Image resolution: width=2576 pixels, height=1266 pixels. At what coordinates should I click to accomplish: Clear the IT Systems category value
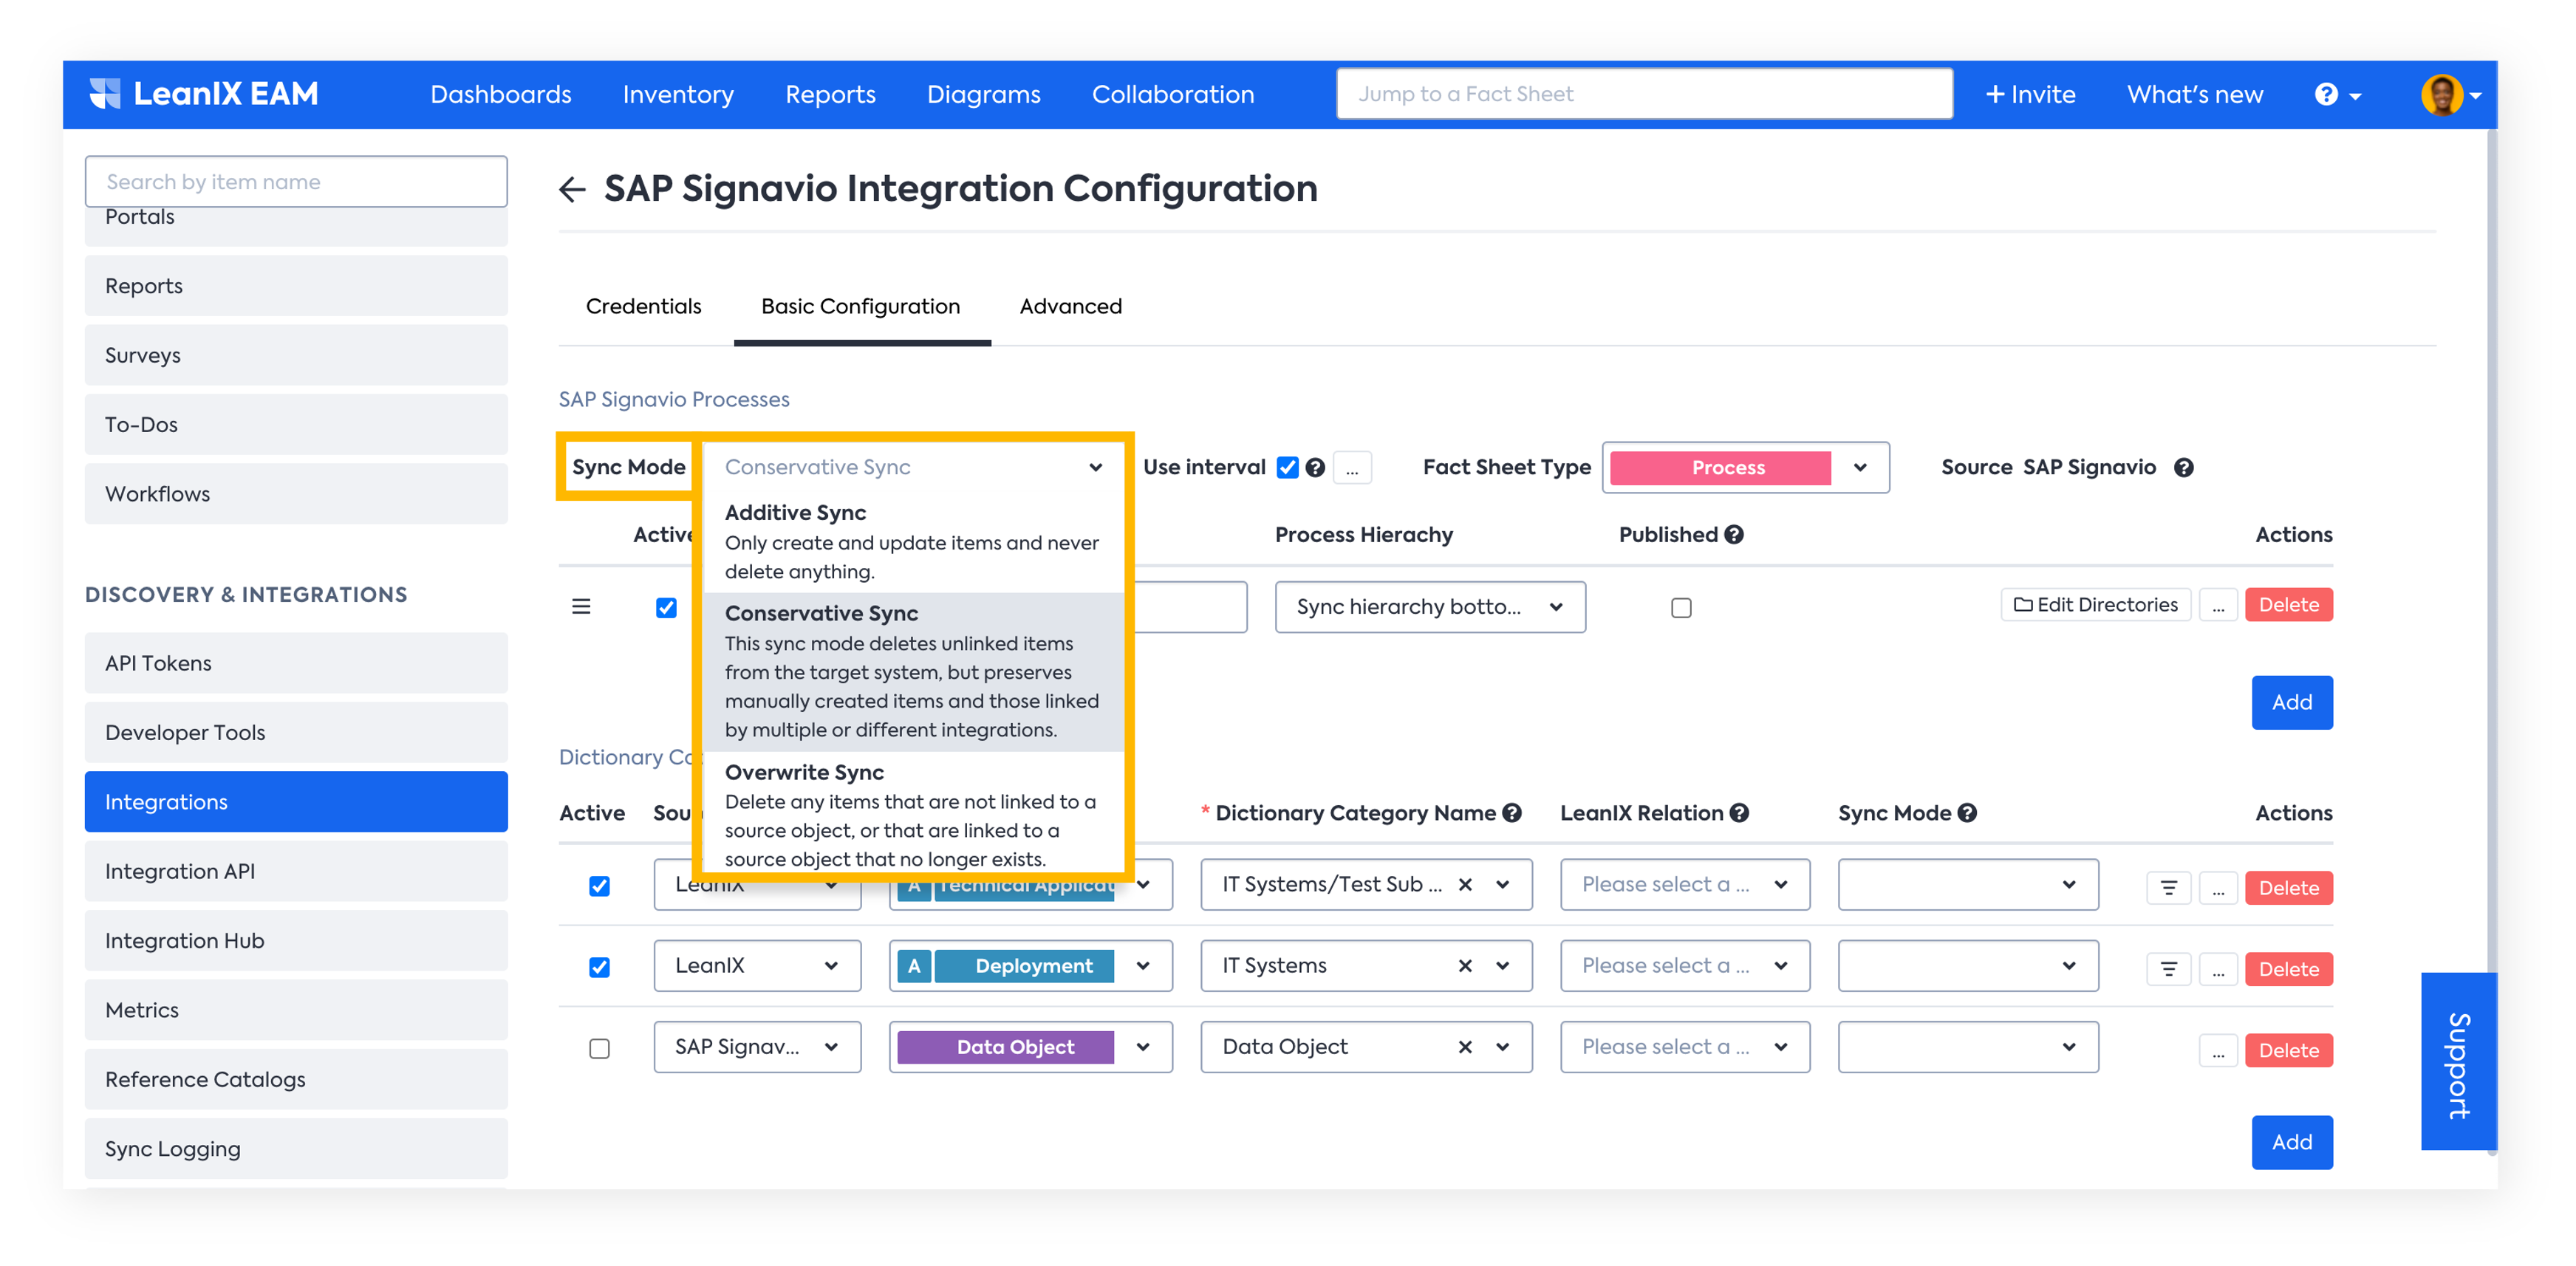click(x=1465, y=965)
